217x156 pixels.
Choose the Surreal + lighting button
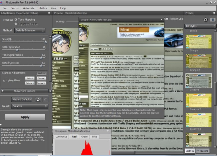coord(41,83)
